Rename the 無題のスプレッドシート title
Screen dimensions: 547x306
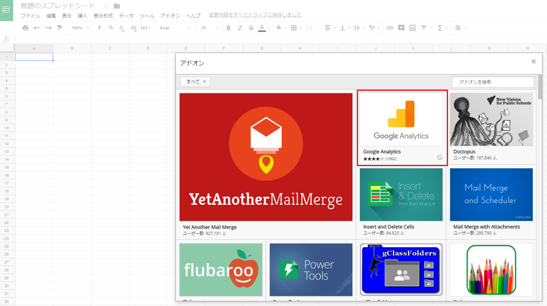click(58, 6)
